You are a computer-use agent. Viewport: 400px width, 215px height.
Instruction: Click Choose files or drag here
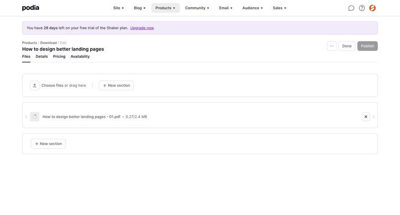pos(64,85)
